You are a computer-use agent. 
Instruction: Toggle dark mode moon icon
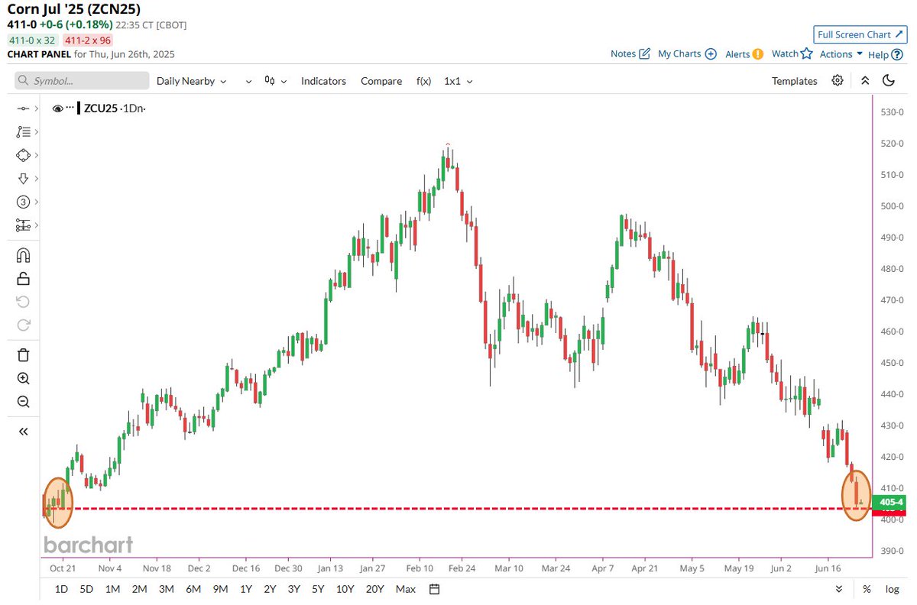point(888,80)
